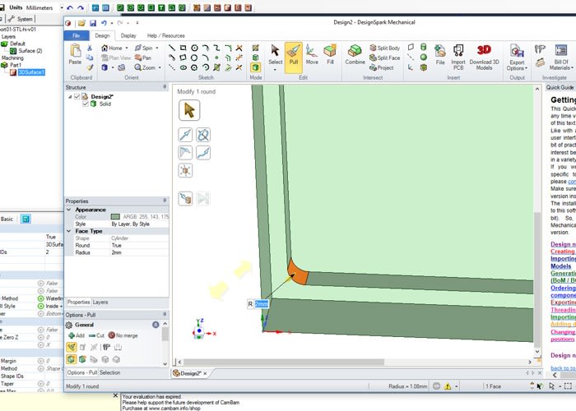Screen dimensions: 576x411
Task: Collapse the Face Type properties section
Action: tap(68, 231)
